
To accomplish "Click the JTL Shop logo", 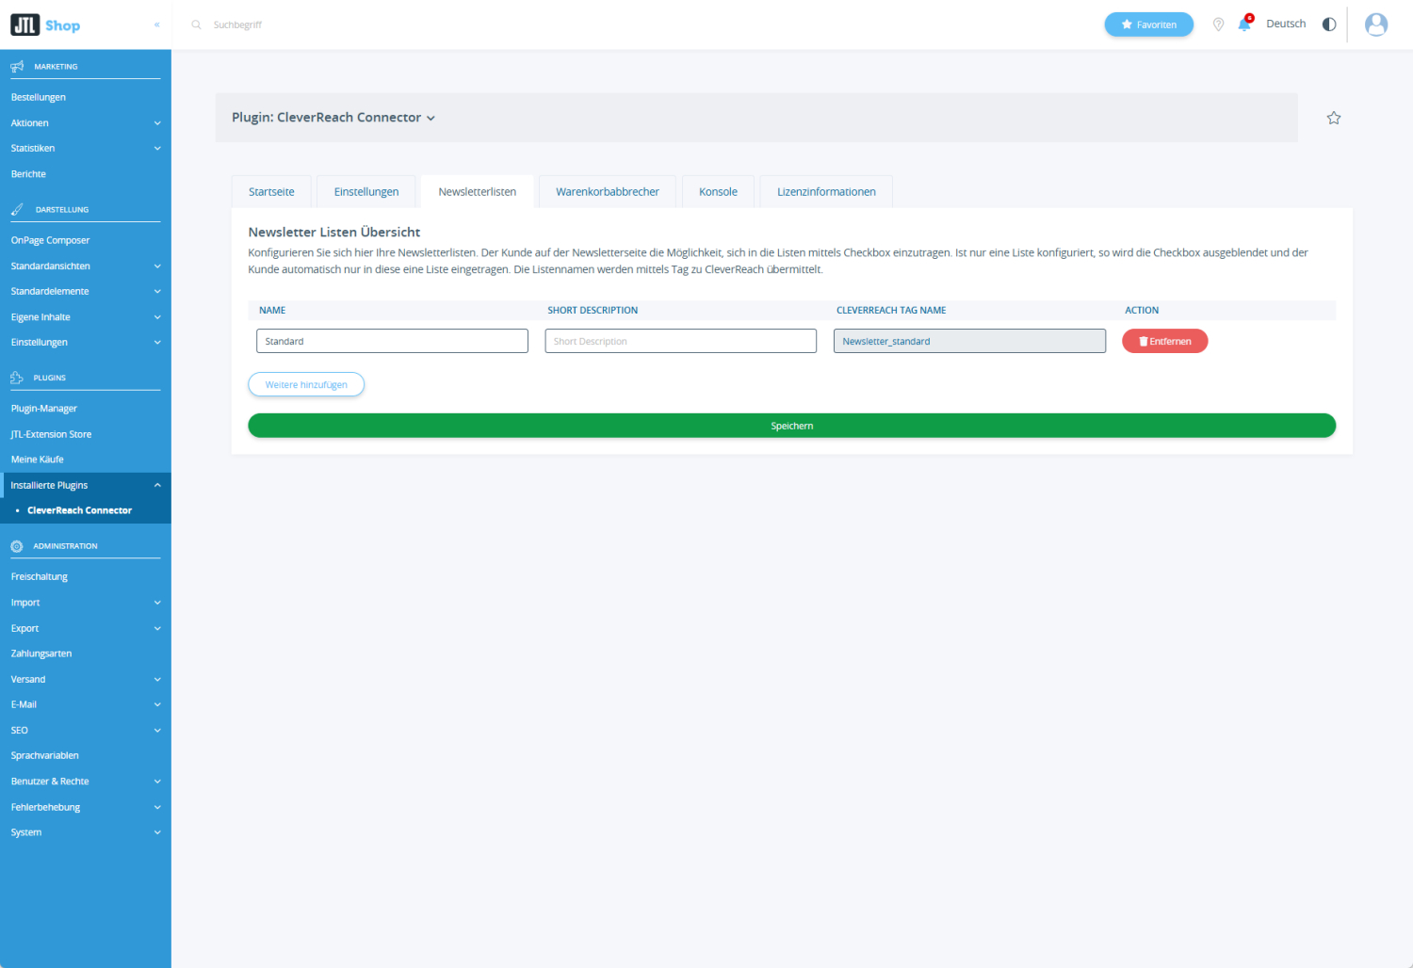I will pos(45,25).
